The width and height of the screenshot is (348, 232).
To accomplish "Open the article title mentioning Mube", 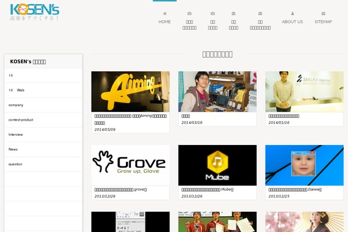I will (207, 190).
